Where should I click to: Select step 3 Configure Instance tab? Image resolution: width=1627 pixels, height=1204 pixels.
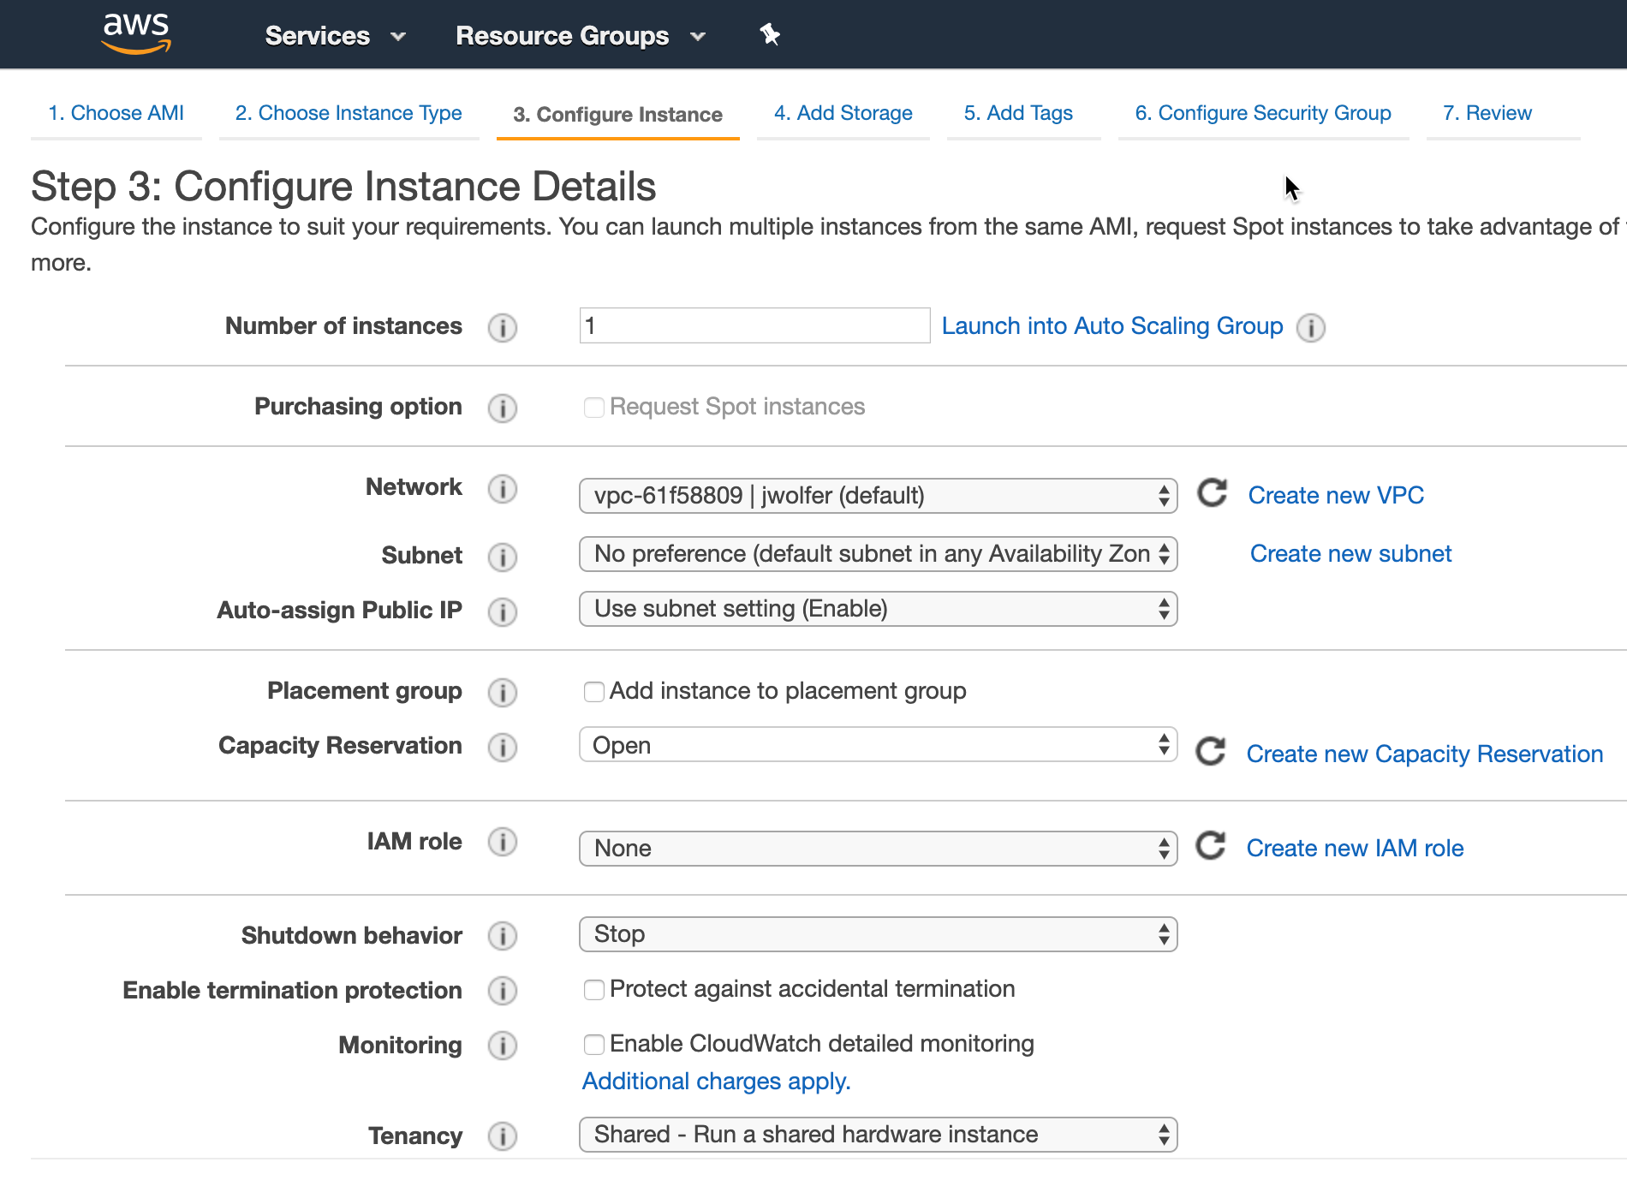617,114
